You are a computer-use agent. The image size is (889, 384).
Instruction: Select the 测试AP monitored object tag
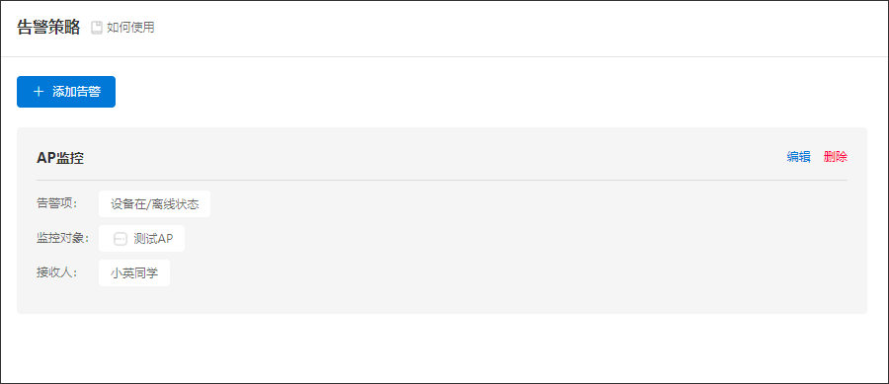tap(141, 239)
